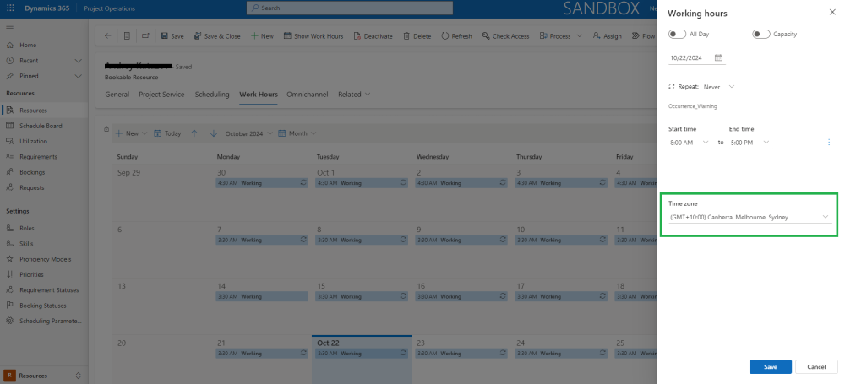Click Refresh in the command bar
The image size is (845, 384).
pos(456,36)
